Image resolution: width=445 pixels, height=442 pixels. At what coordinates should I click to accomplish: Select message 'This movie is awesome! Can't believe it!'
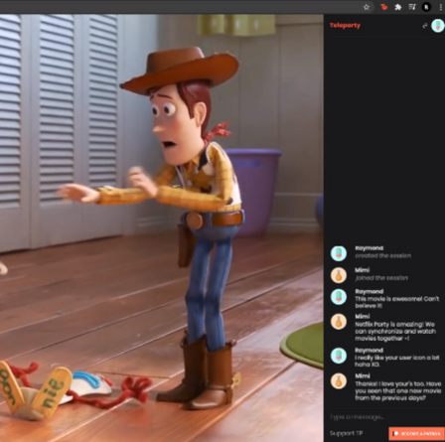(397, 302)
